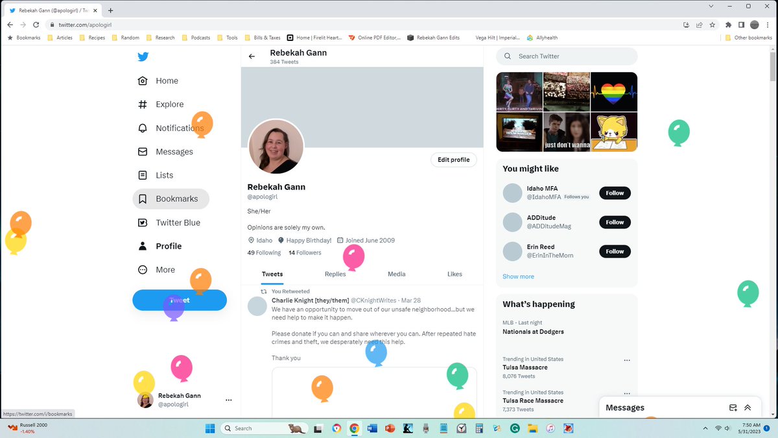Open Russell 2000 stock widget
Screen dimensions: 778x438
pyautogui.click(x=28, y=428)
